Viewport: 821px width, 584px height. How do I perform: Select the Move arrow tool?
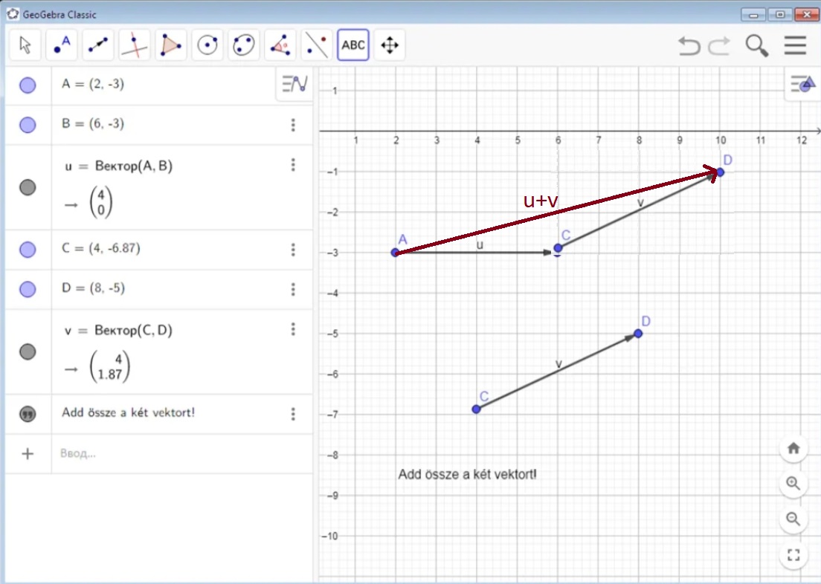point(25,45)
